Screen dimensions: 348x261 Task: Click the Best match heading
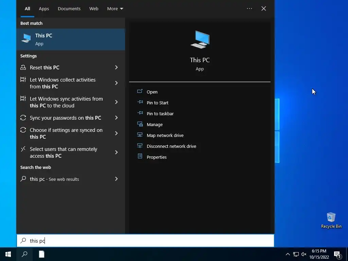point(31,23)
